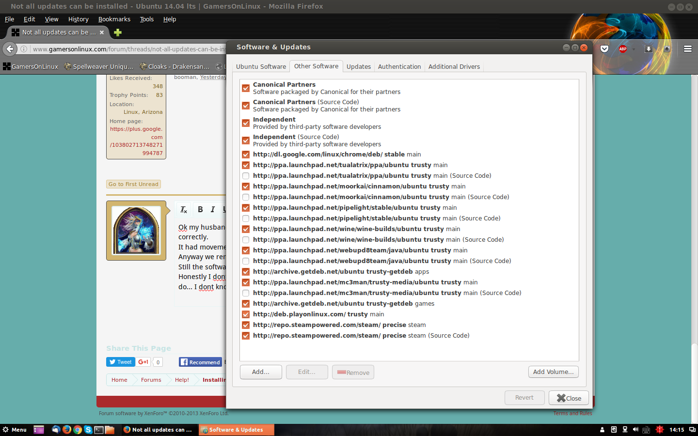This screenshot has height=436, width=698.
Task: Click the Adblock Plus ABP icon
Action: point(623,48)
